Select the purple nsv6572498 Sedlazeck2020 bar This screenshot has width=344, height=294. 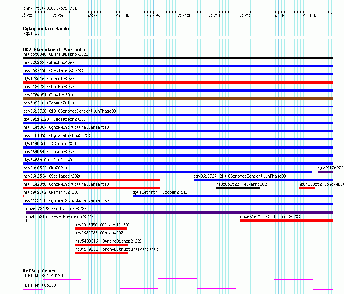(x=180, y=212)
